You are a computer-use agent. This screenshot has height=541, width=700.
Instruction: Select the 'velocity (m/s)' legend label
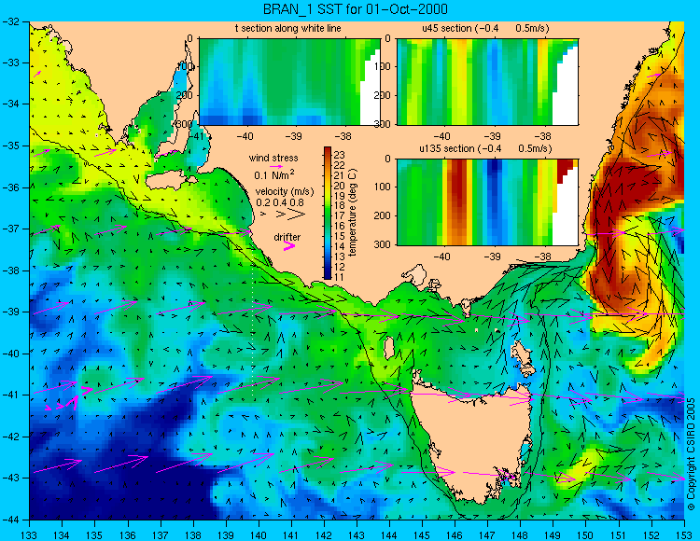[285, 192]
